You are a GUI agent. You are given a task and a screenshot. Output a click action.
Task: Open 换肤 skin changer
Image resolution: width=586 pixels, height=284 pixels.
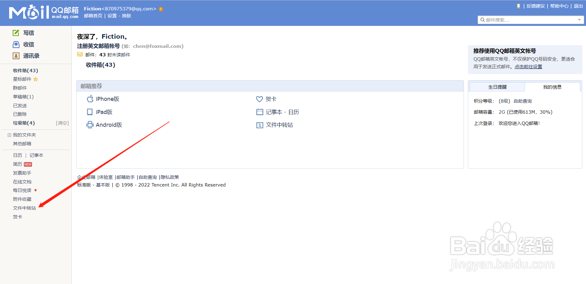[127, 16]
